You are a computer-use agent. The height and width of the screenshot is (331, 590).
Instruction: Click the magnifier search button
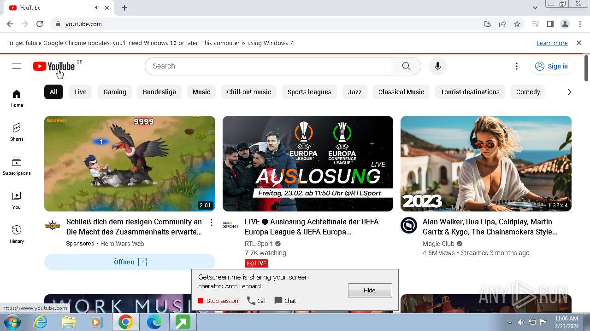[x=406, y=66]
